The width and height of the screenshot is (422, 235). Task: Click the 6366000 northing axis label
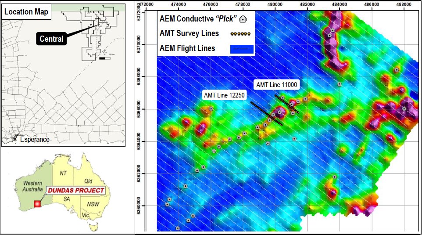[139, 109]
